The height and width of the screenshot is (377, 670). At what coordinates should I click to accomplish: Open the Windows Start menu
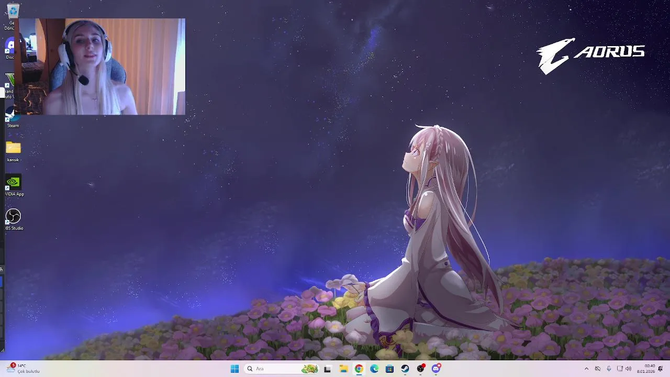(x=234, y=369)
